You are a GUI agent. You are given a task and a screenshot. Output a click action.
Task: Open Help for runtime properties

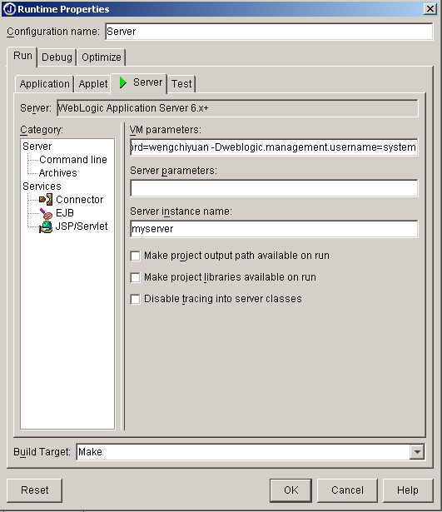pyautogui.click(x=408, y=490)
